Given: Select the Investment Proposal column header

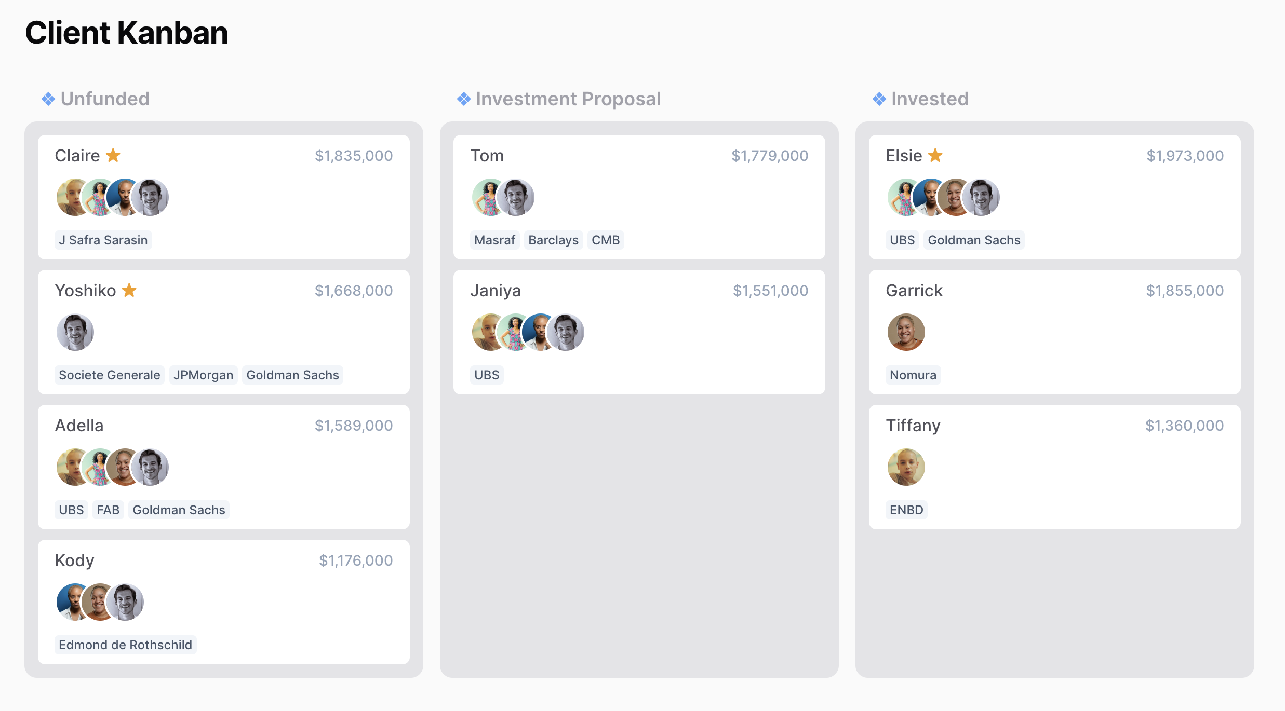Looking at the screenshot, I should tap(568, 99).
